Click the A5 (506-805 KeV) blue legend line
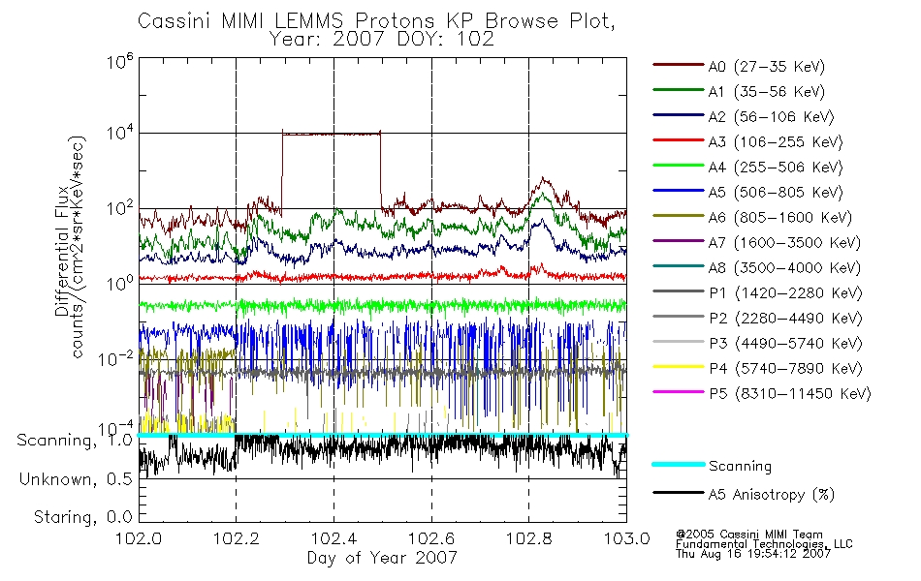The image size is (921, 581). point(679,191)
